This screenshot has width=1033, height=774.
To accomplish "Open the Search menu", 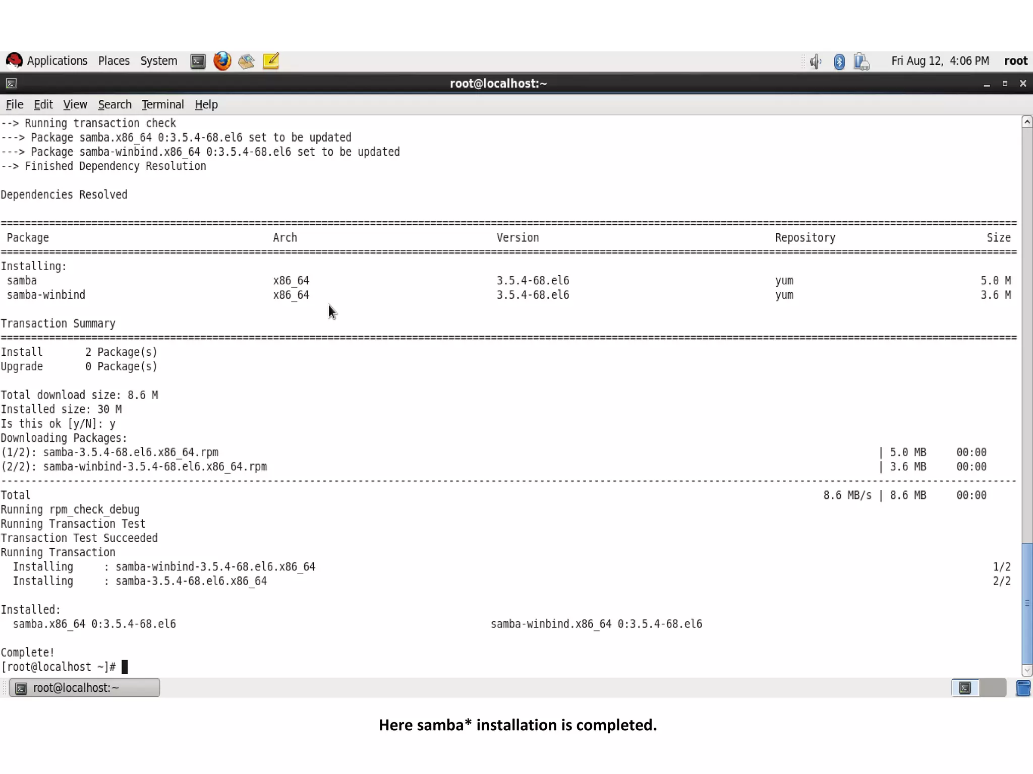I will tap(114, 104).
